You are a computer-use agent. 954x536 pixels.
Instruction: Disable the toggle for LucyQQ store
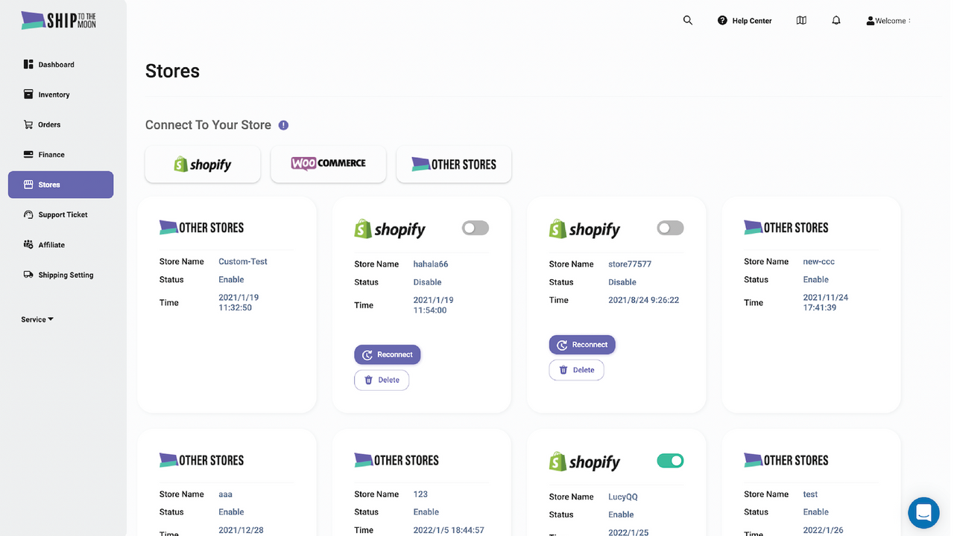669,461
